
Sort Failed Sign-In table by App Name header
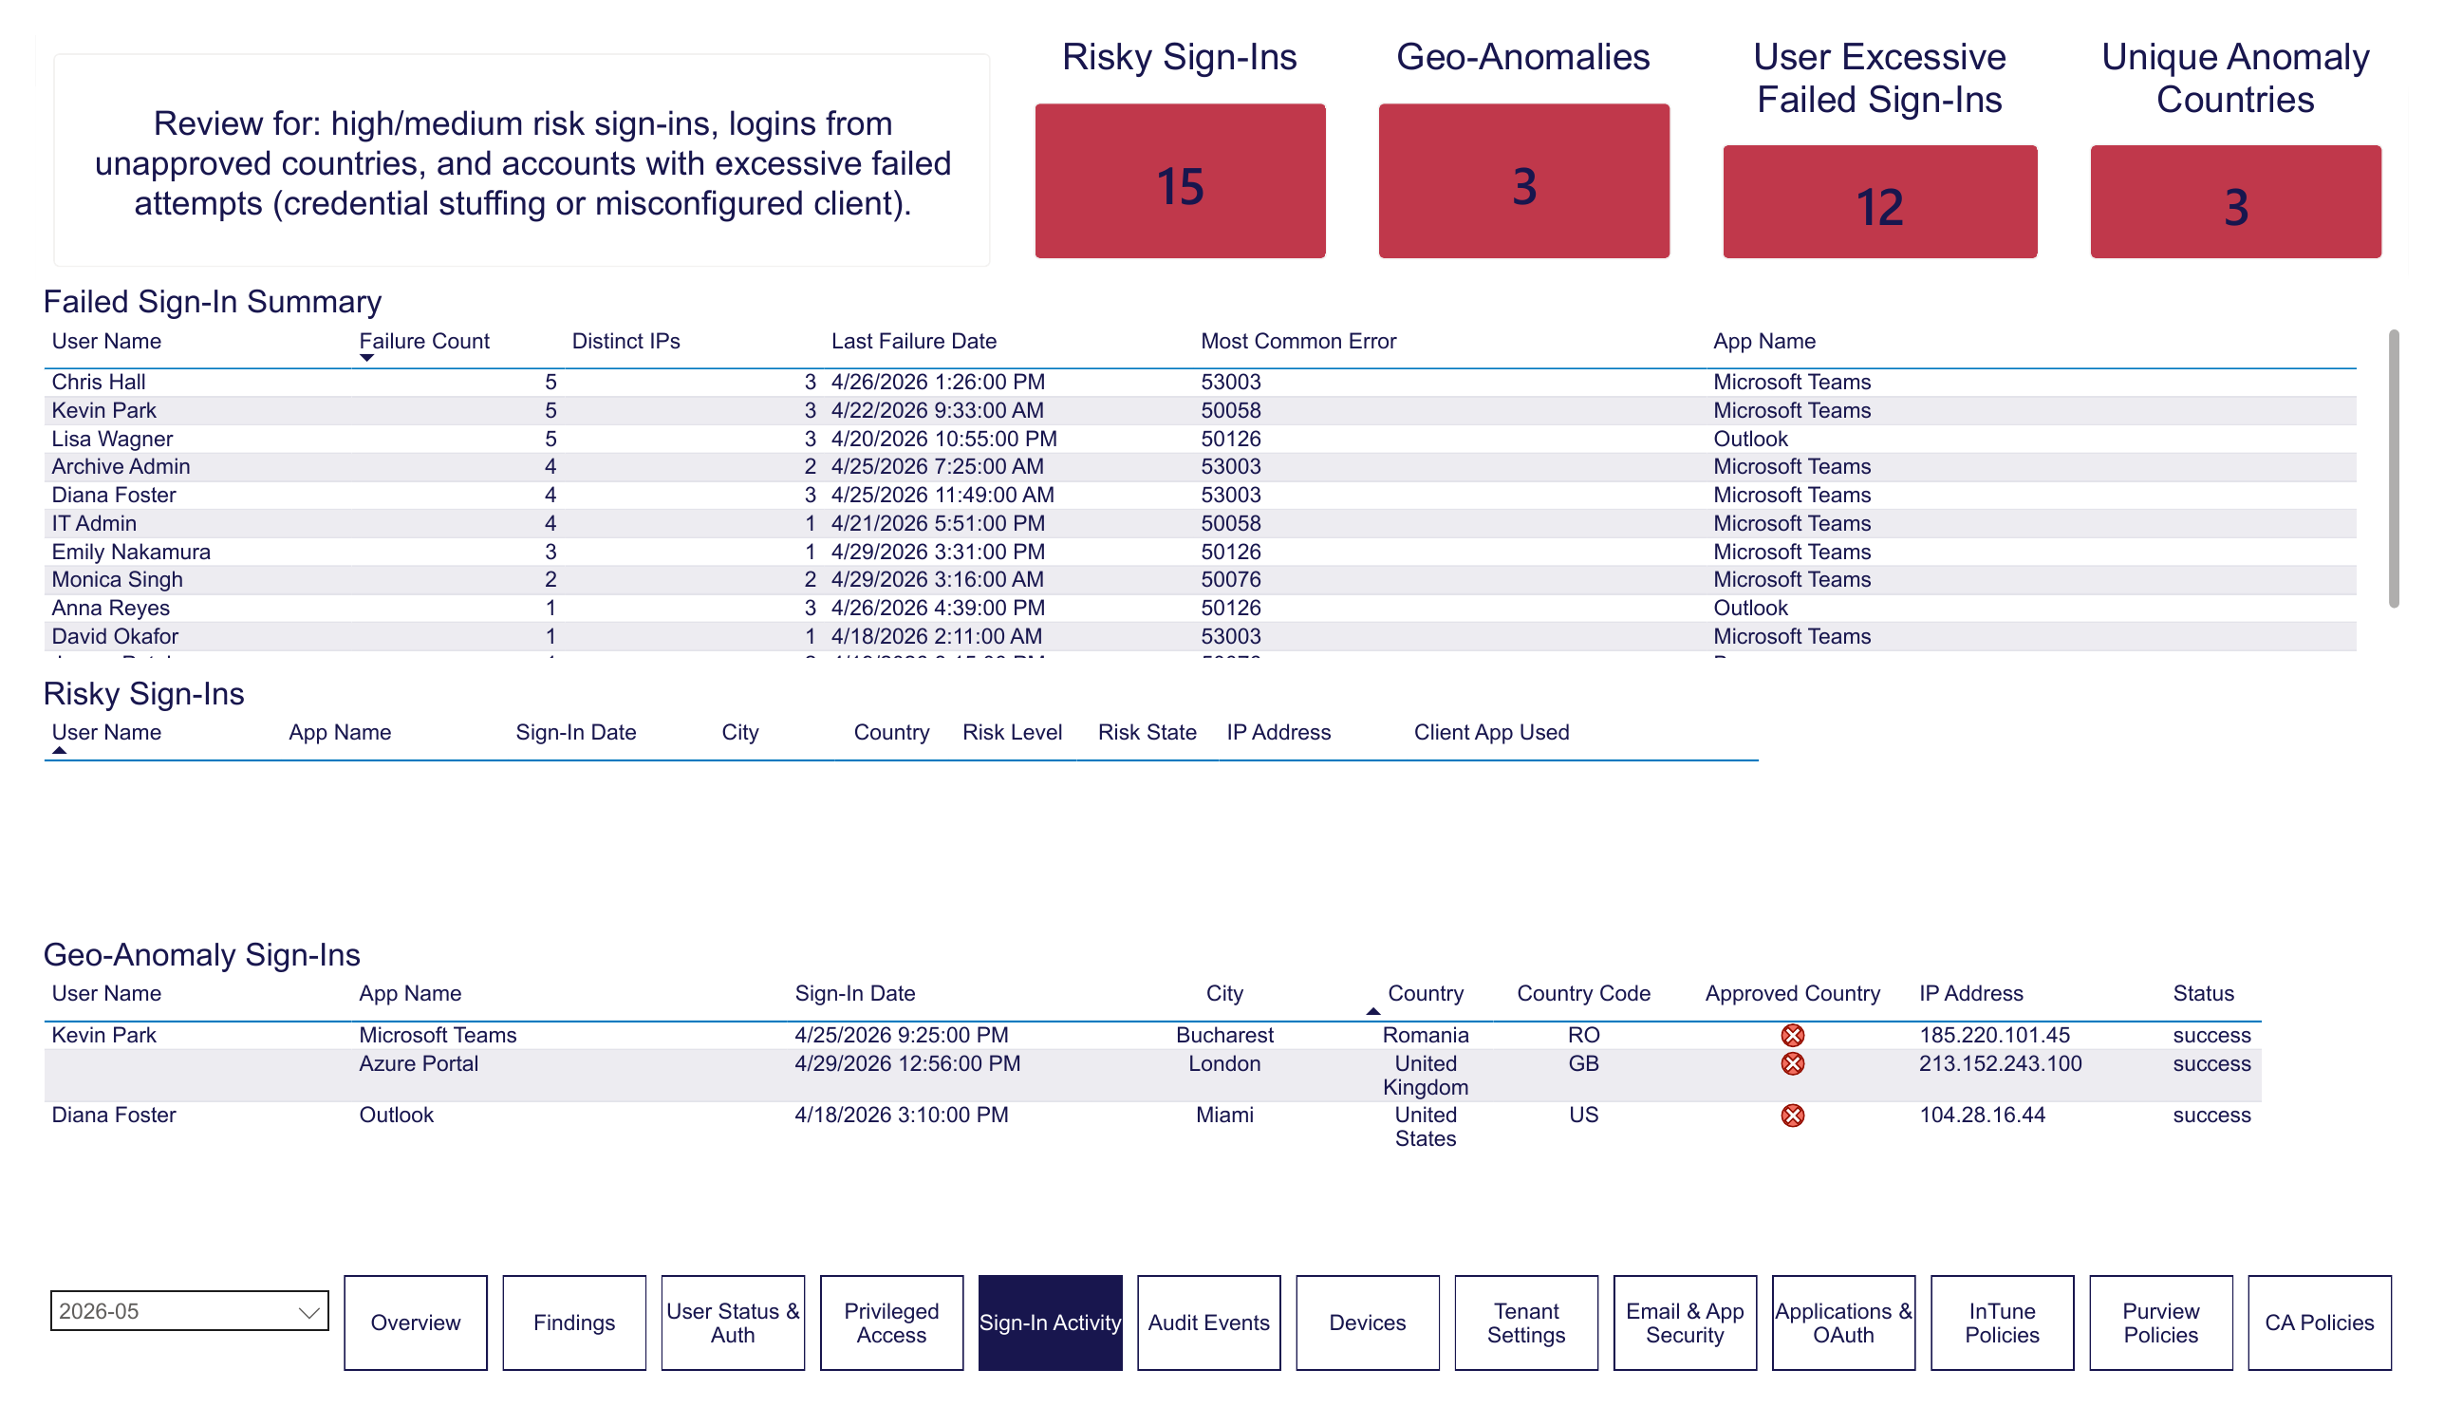coord(1763,341)
